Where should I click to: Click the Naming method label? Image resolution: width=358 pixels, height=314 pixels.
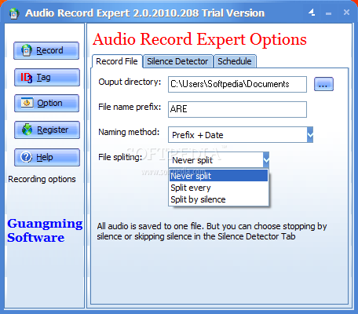129,132
